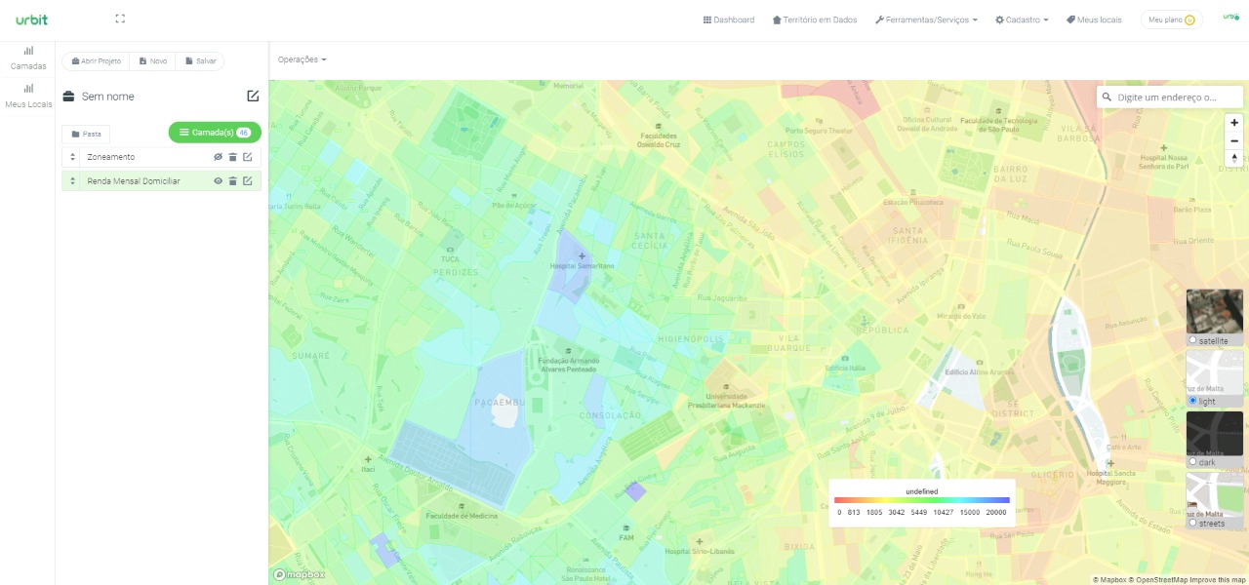The height and width of the screenshot is (585, 1249).
Task: Open the urbit user profile icon
Action: pyautogui.click(x=1230, y=17)
